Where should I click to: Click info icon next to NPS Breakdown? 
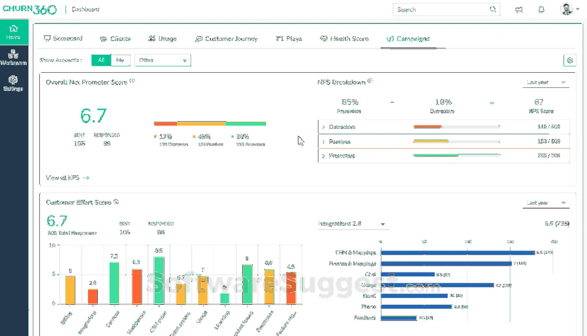point(370,81)
